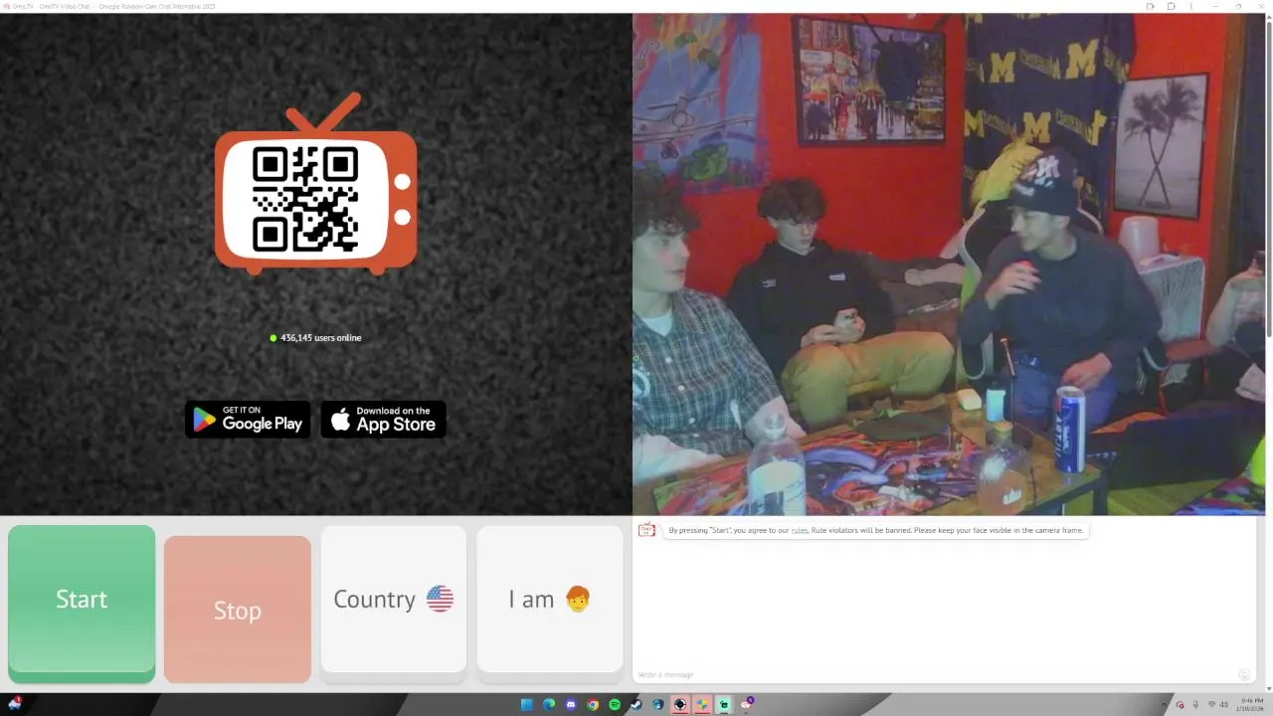
Task: Focus the 'Write a message' input field
Action: [x=935, y=675]
